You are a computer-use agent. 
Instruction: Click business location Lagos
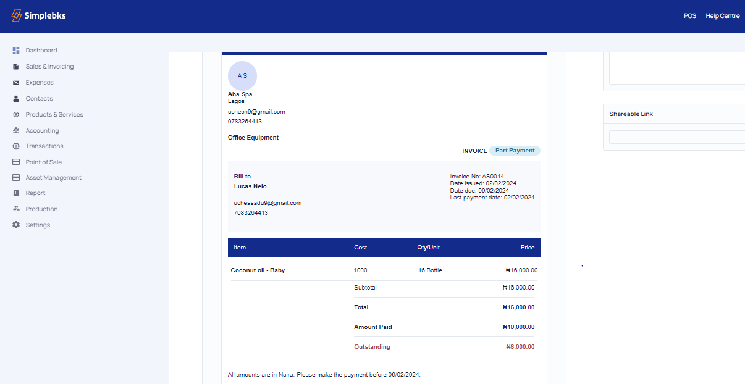point(236,101)
